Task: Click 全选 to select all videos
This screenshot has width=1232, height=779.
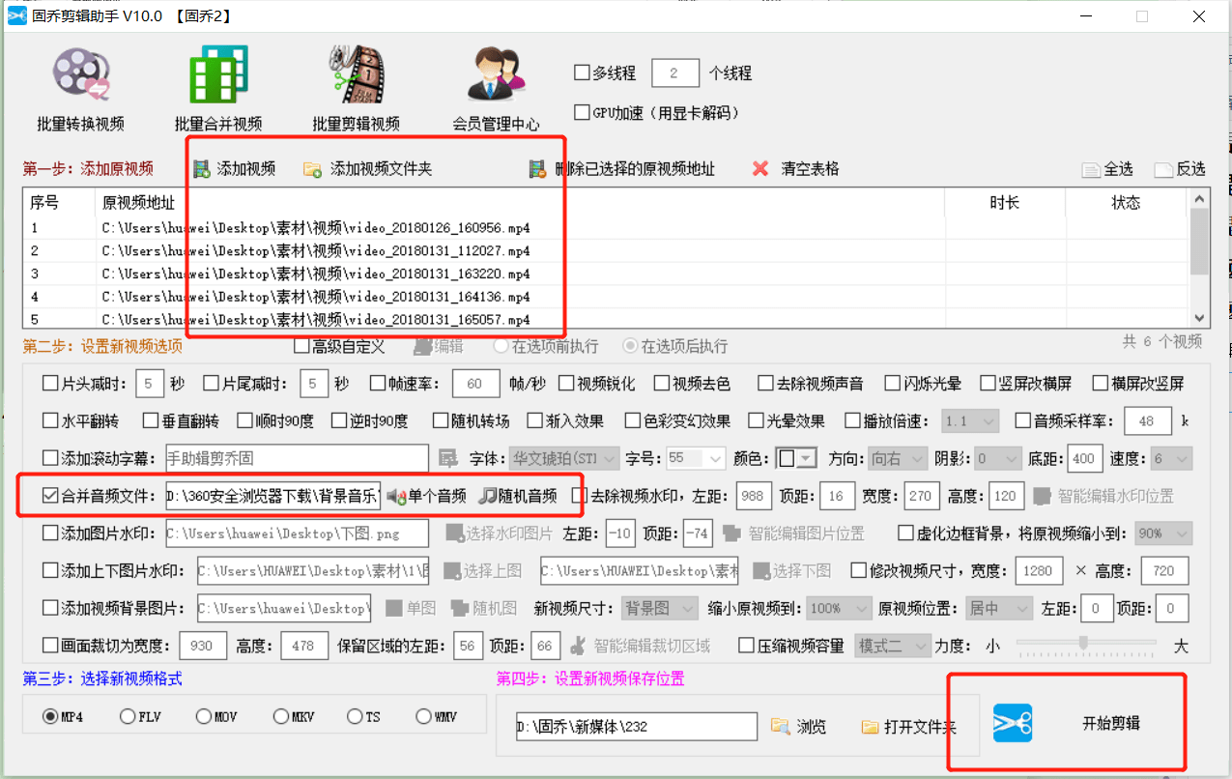Action: tap(1107, 169)
